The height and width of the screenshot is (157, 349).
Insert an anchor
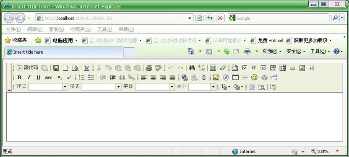pyautogui.click(x=204, y=77)
